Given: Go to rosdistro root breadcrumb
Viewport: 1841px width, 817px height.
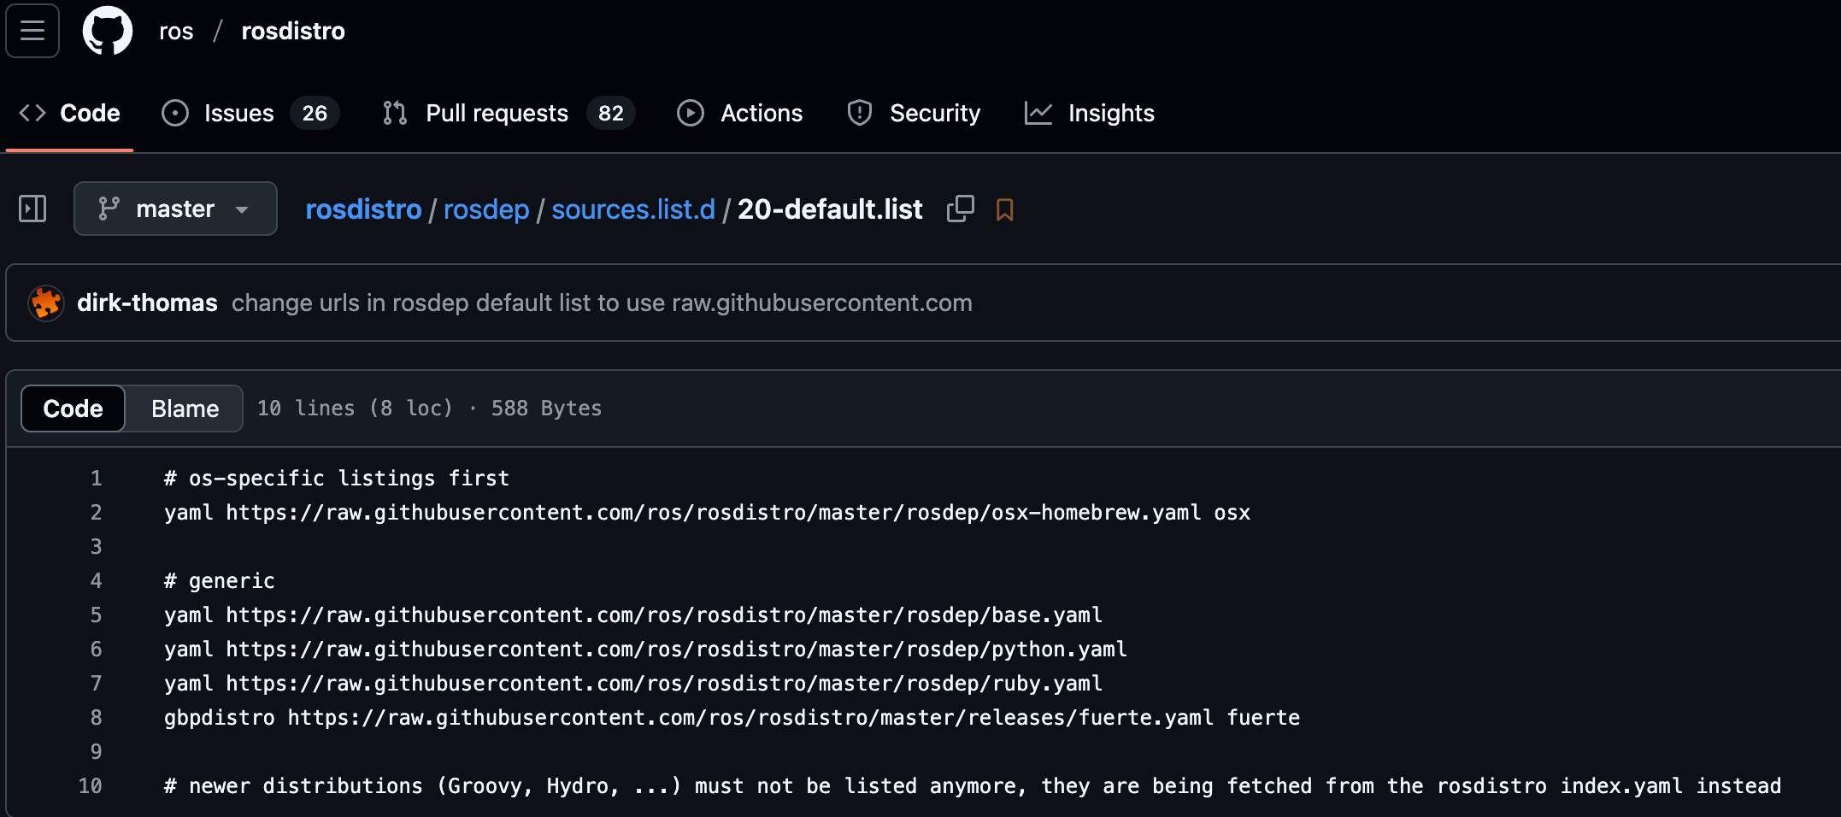Looking at the screenshot, I should (363, 209).
